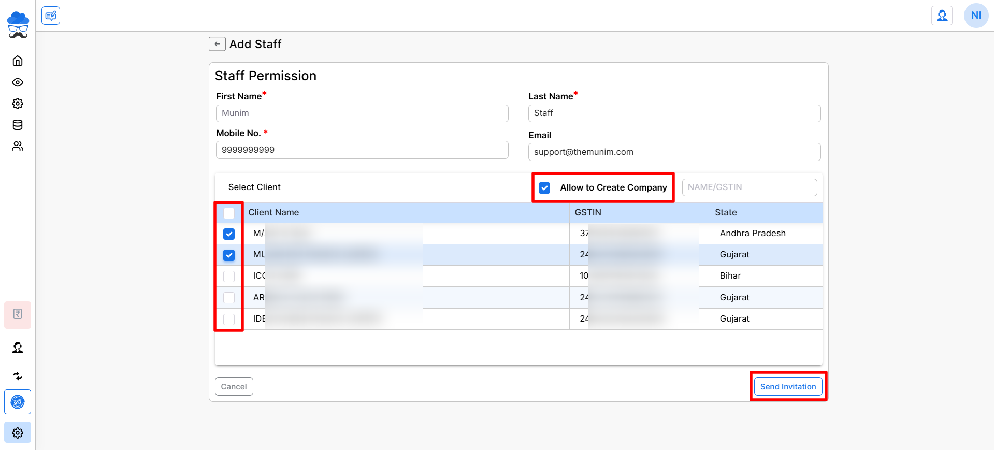994x450 pixels.
Task: Open the eye view icon in sidebar
Action: [18, 82]
